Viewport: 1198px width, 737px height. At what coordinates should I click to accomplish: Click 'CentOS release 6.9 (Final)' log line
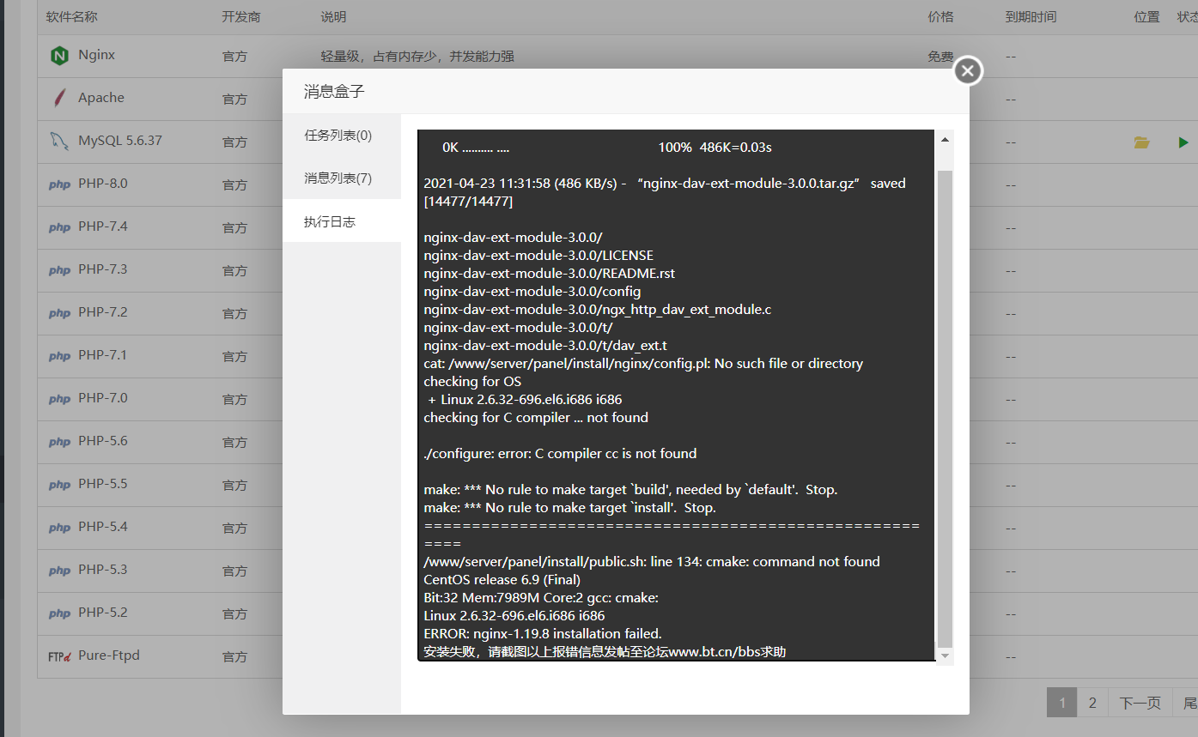(x=502, y=580)
